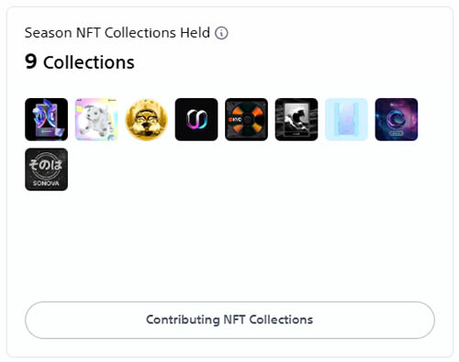Click the SONOVA caption inside last thumbnail
Image resolution: width=459 pixels, height=362 pixels.
[x=46, y=183]
